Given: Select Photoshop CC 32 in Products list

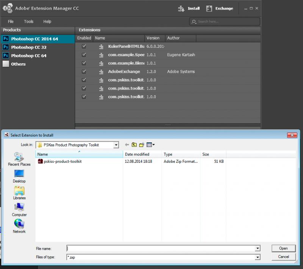Looking at the screenshot, I should [x=37, y=47].
